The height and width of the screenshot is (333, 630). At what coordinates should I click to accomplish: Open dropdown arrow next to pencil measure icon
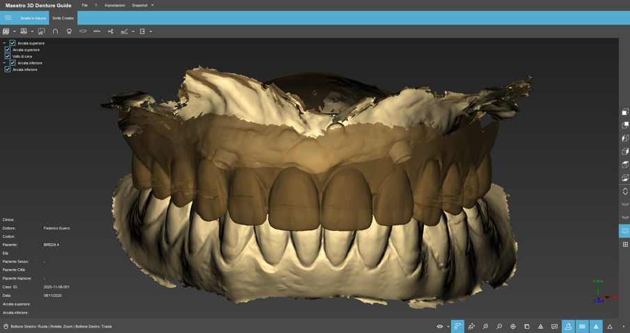[x=133, y=31]
